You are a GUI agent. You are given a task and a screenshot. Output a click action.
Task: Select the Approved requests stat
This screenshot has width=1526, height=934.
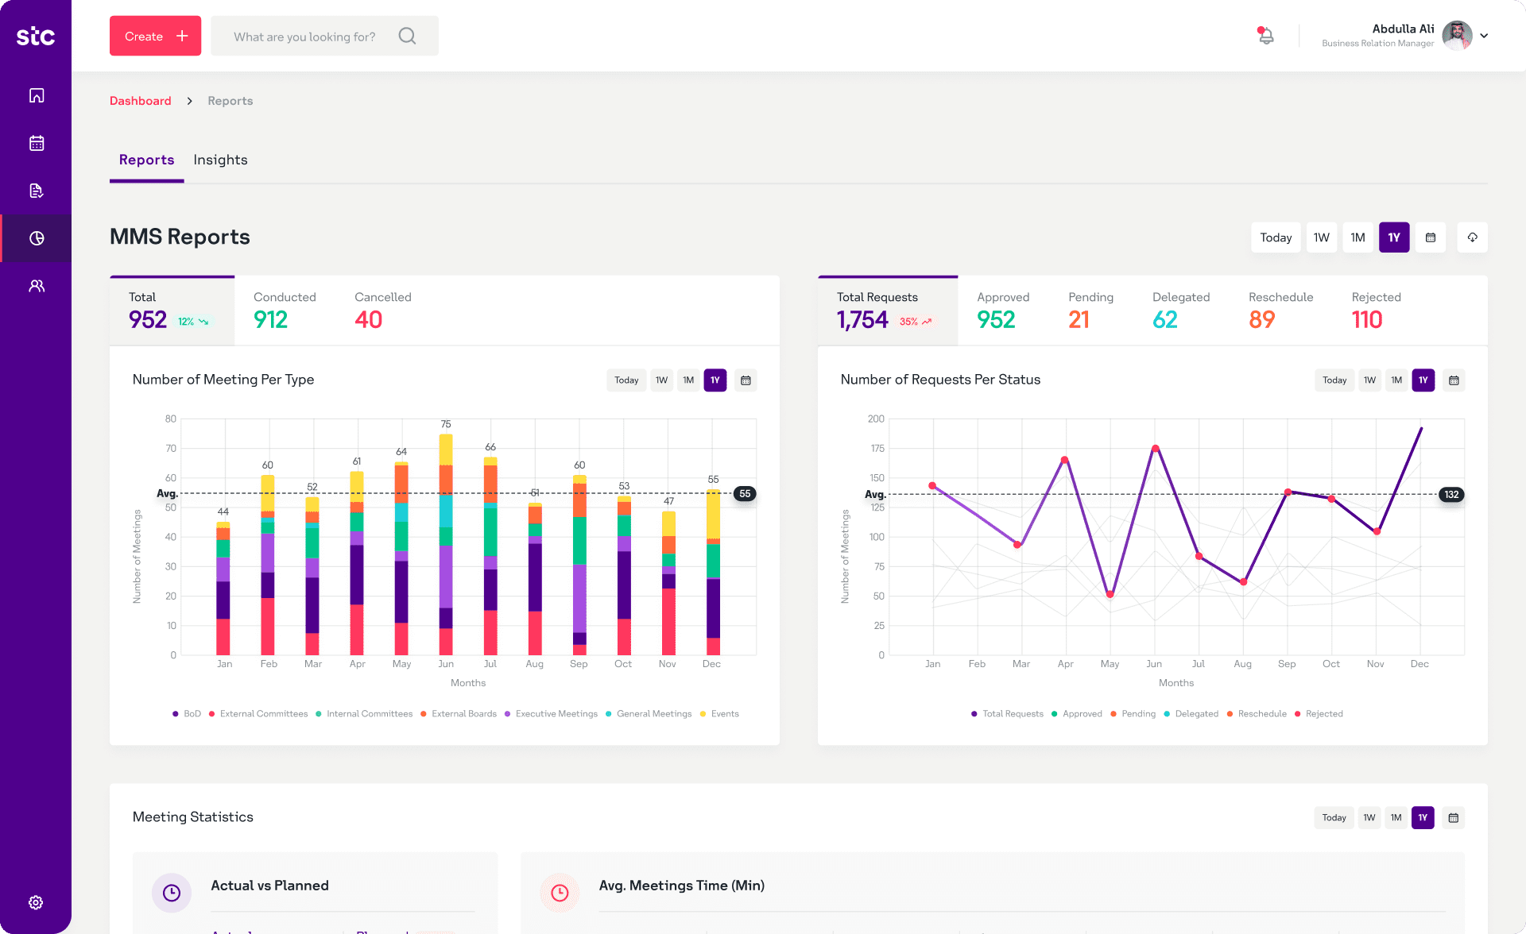[1003, 311]
